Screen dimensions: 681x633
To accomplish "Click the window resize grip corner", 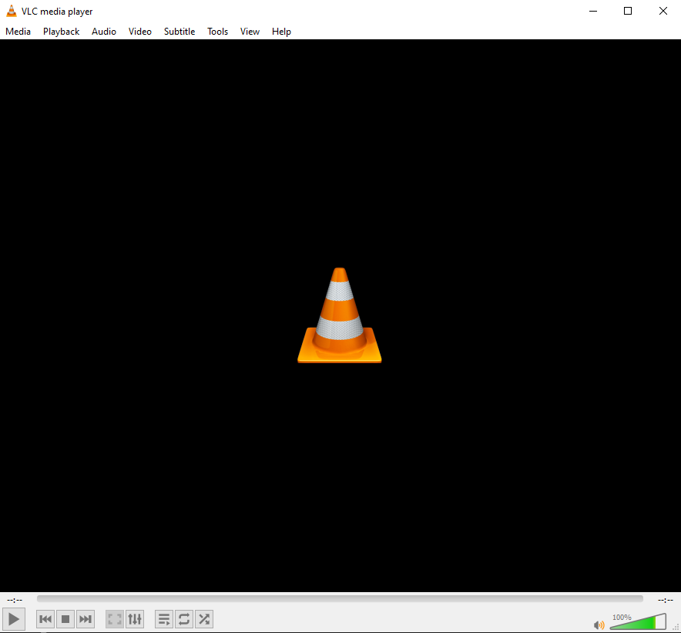I will 676,627.
